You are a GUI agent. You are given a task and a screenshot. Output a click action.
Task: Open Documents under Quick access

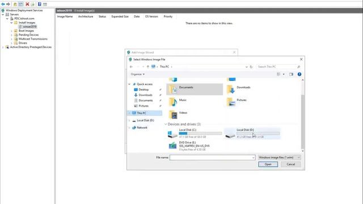click(146, 101)
